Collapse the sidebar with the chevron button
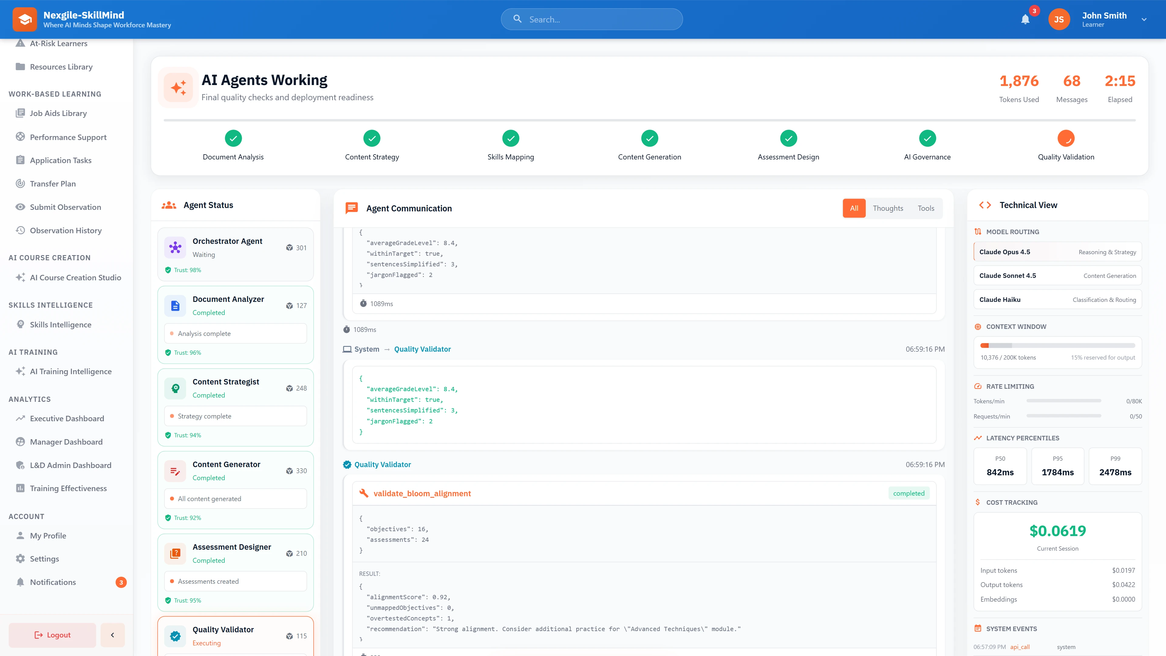1166x656 pixels. 112,635
